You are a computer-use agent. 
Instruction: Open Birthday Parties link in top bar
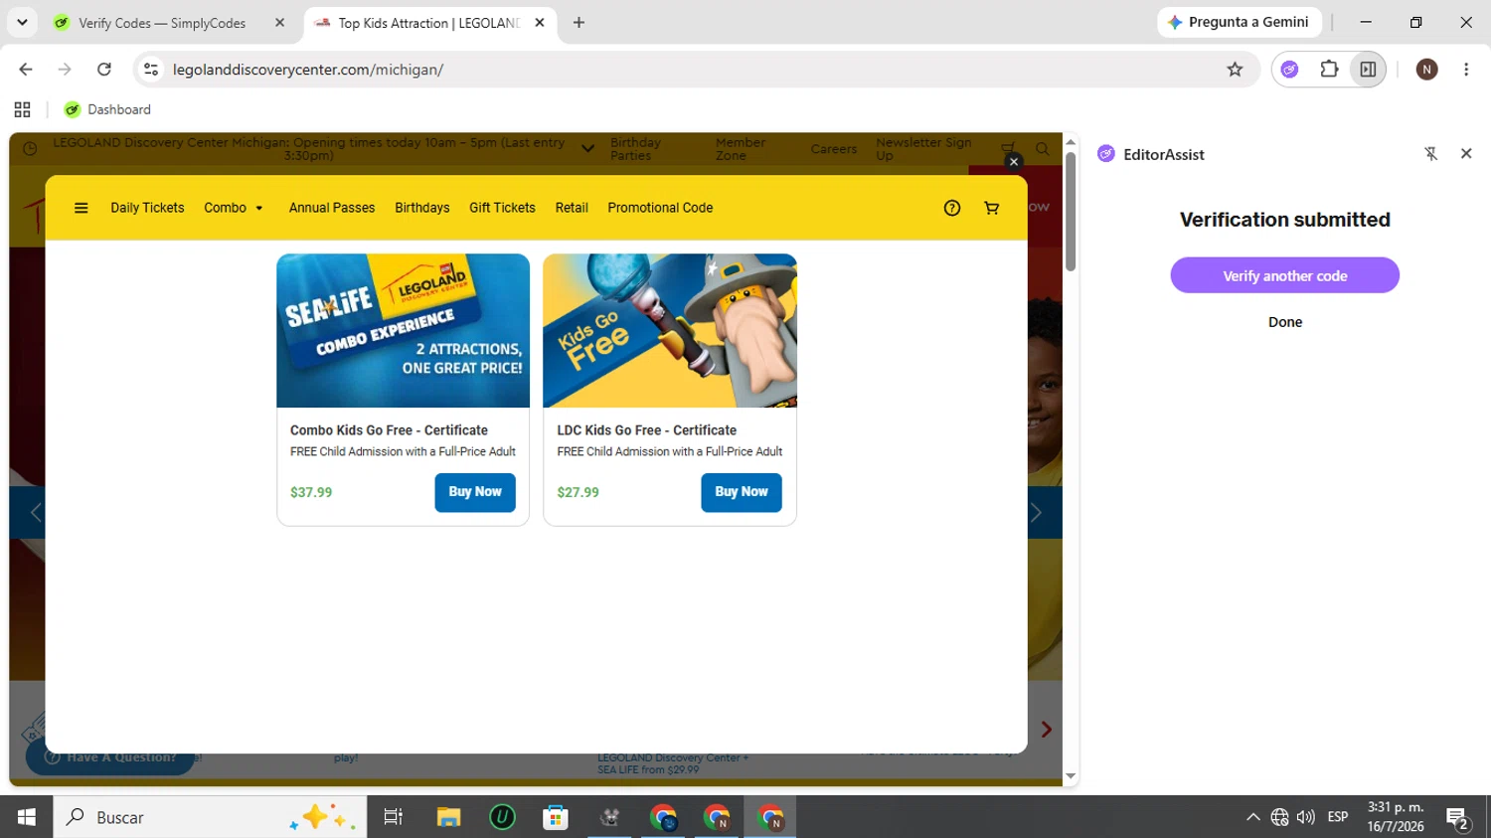click(635, 149)
